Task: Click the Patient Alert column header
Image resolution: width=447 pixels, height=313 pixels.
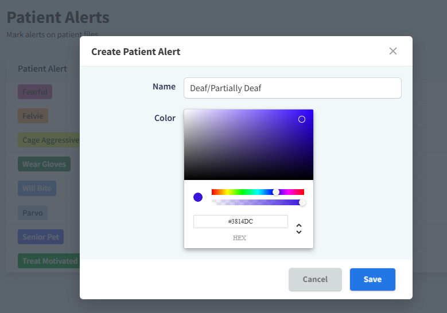Action: (x=42, y=69)
